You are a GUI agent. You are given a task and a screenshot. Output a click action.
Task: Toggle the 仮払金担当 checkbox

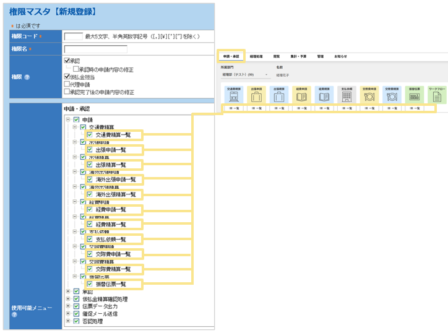click(67, 77)
